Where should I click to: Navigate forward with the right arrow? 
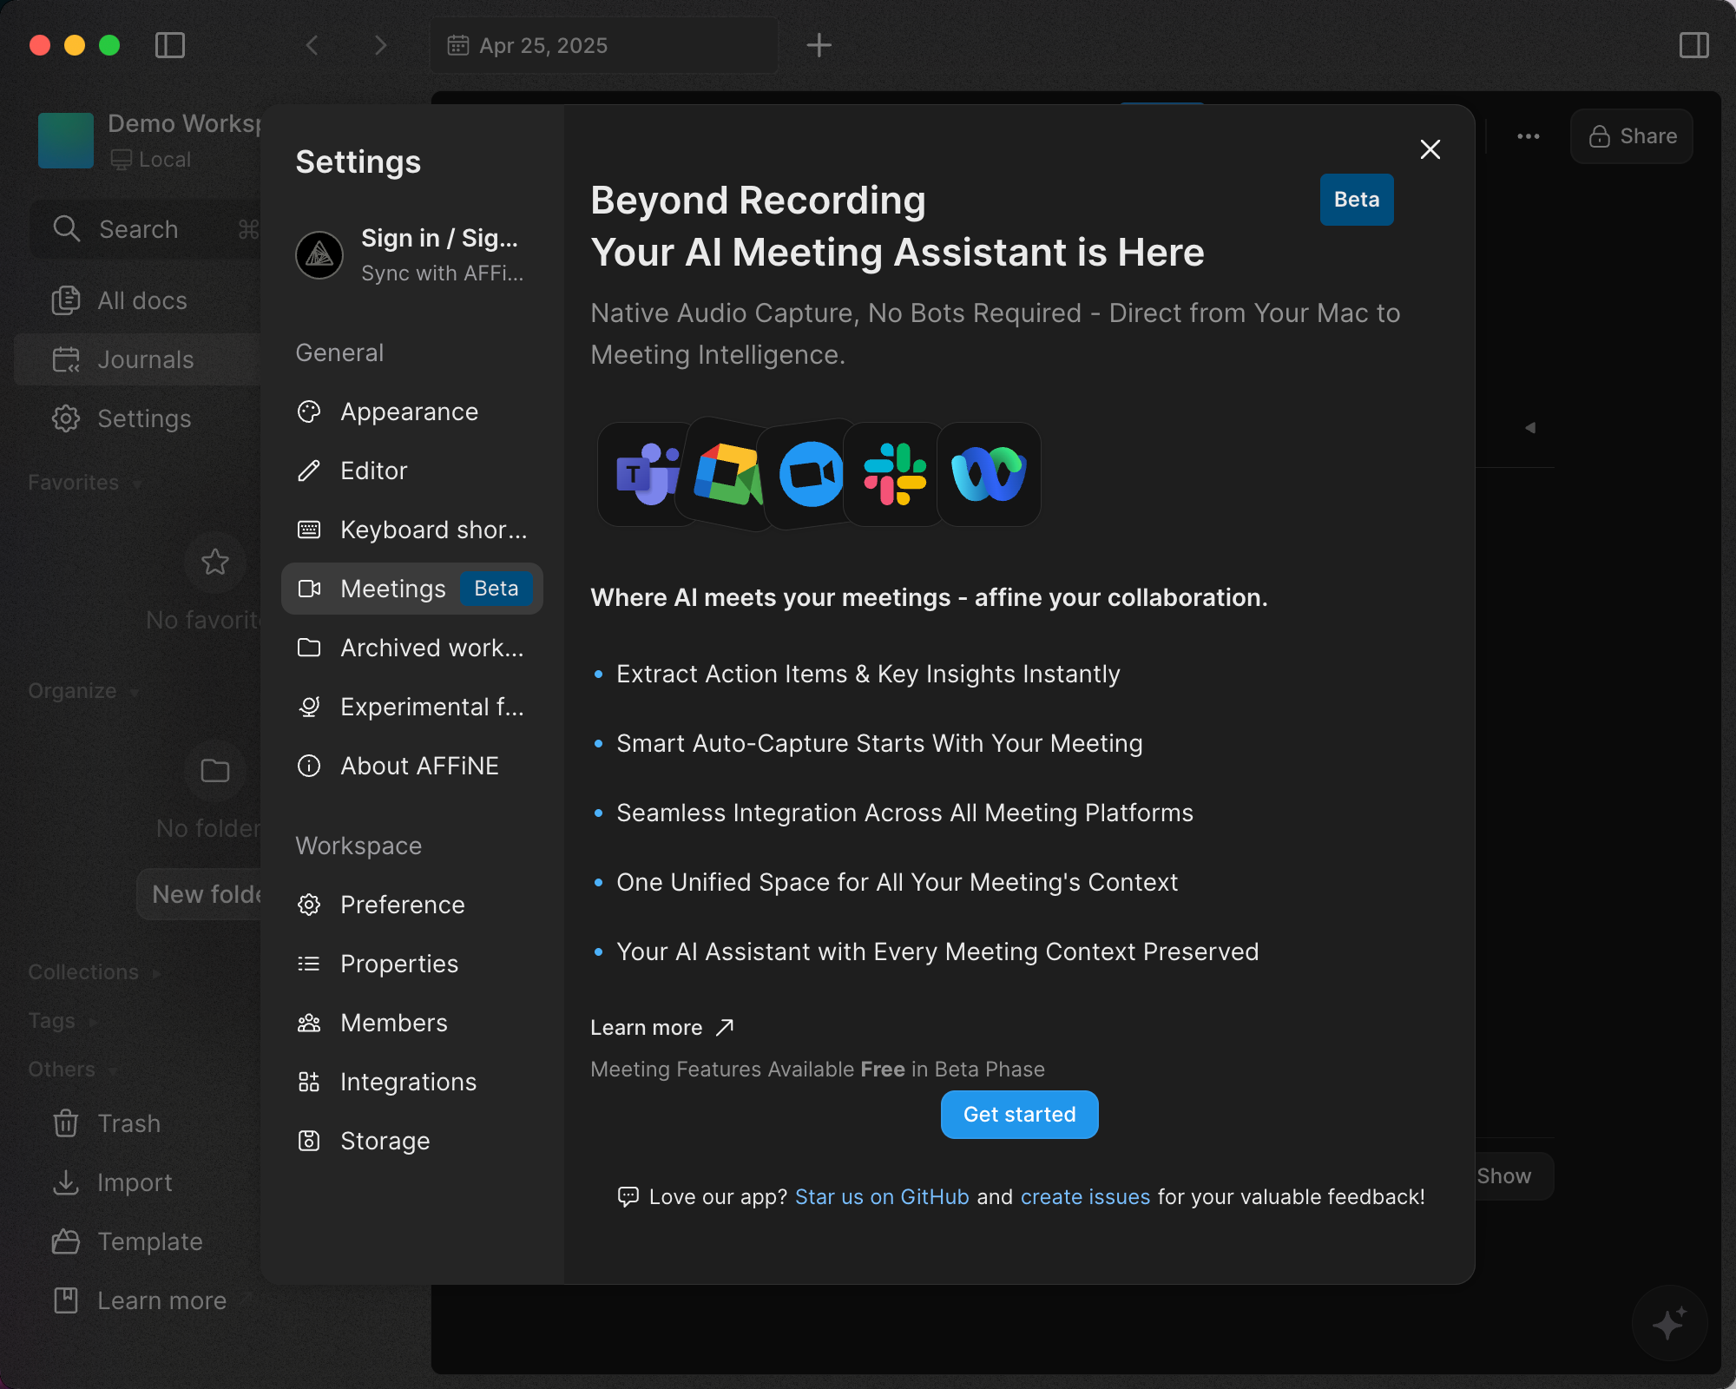[x=380, y=45]
